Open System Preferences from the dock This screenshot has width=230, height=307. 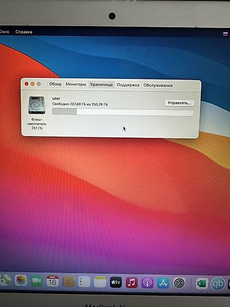coord(179,283)
